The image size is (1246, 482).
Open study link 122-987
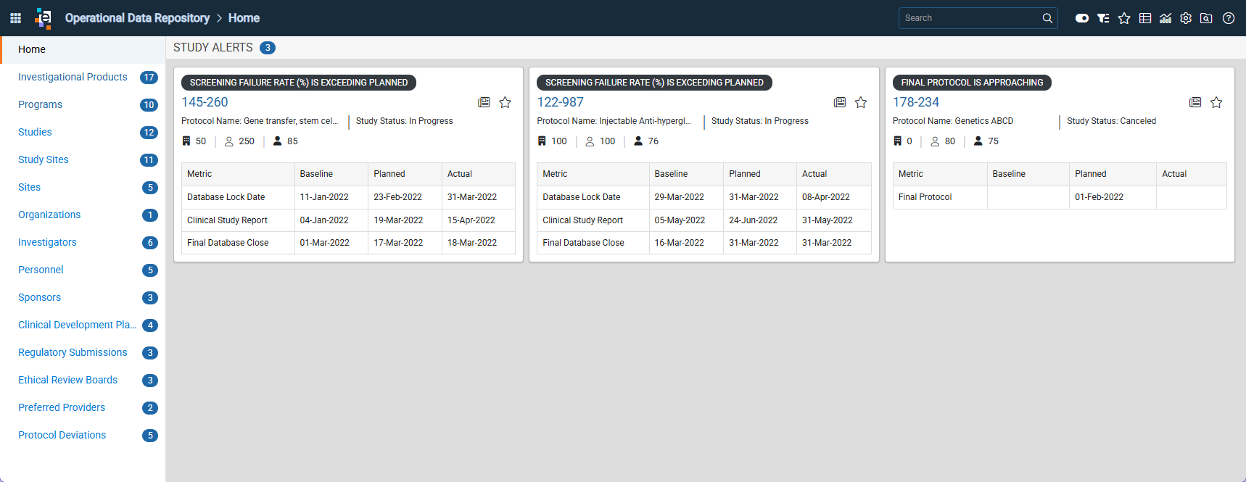point(560,102)
